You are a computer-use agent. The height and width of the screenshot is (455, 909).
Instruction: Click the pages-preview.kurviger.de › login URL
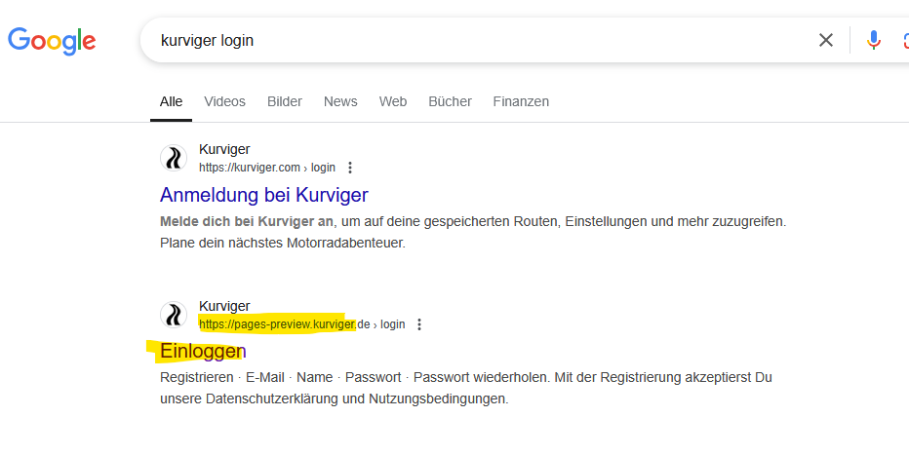pyautogui.click(x=302, y=324)
